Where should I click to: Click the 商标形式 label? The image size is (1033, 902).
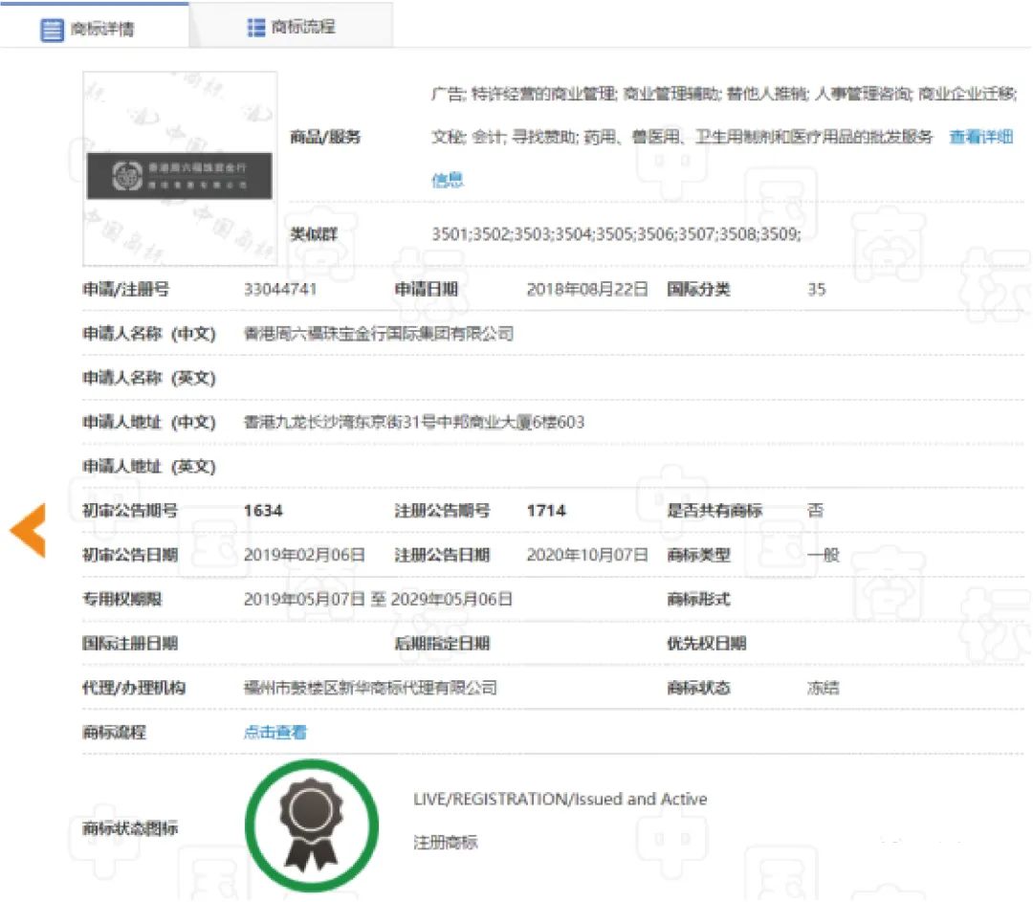point(698,599)
